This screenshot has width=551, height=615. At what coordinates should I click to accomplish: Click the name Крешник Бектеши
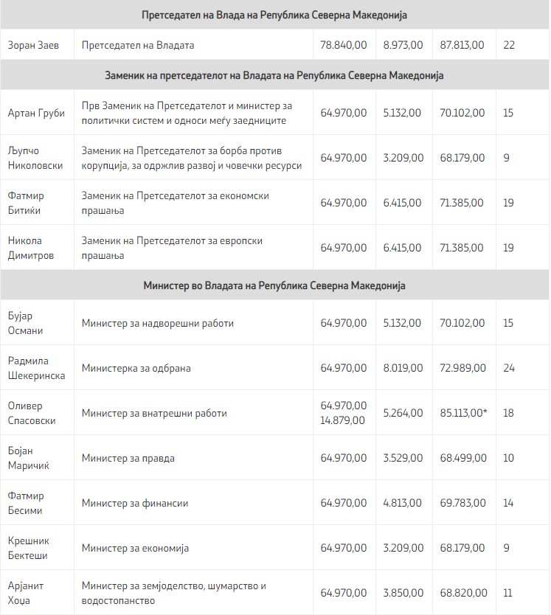pyautogui.click(x=29, y=548)
